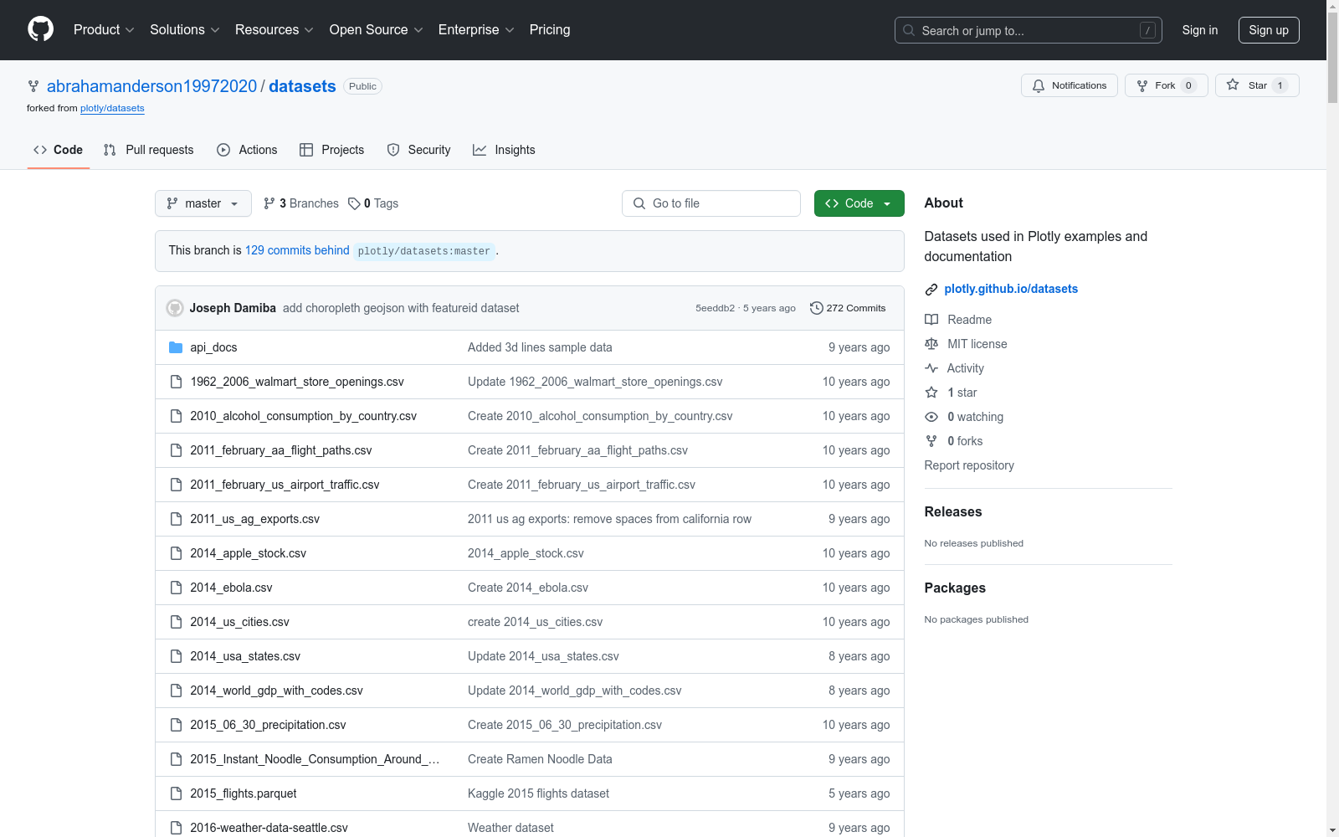The image size is (1339, 837).
Task: Click the file icon for 2015_flights.parquet
Action: click(176, 793)
